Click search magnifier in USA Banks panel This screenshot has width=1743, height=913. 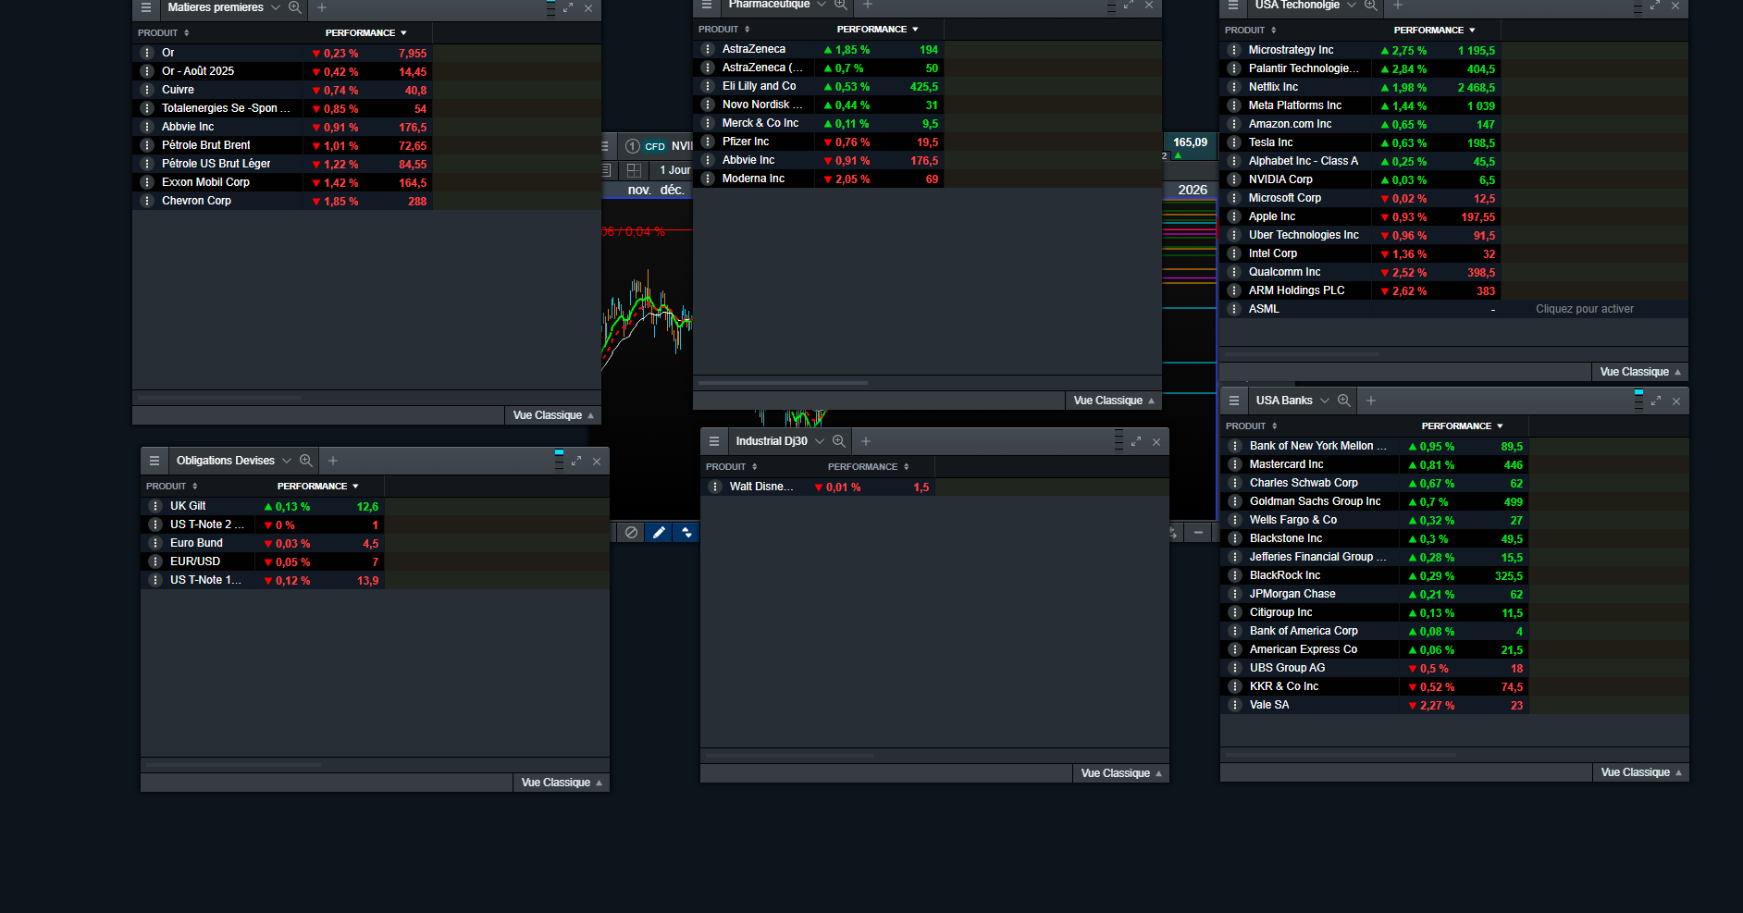tap(1344, 401)
